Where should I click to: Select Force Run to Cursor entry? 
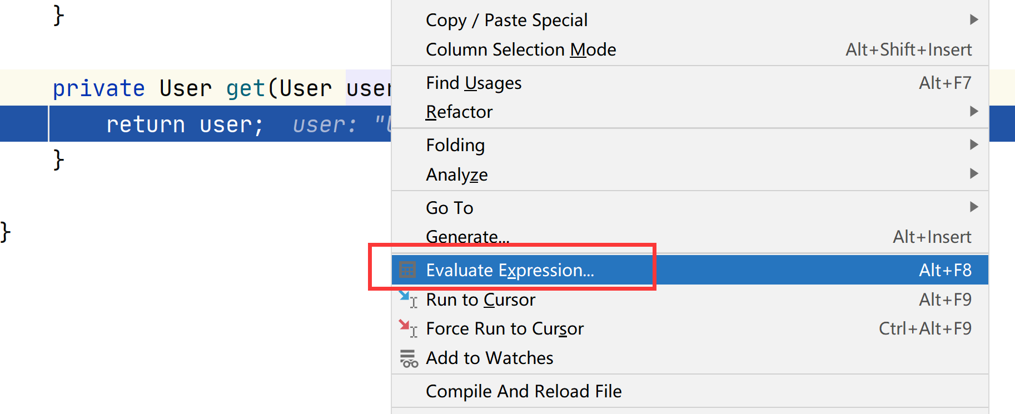(505, 328)
